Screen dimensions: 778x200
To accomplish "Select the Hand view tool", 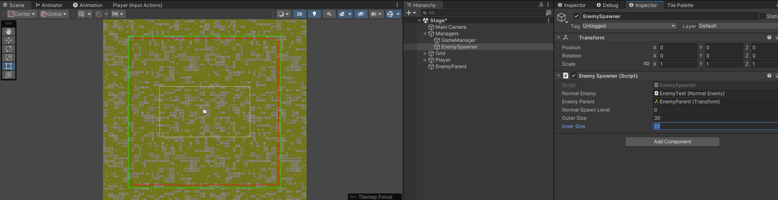I will [x=9, y=32].
